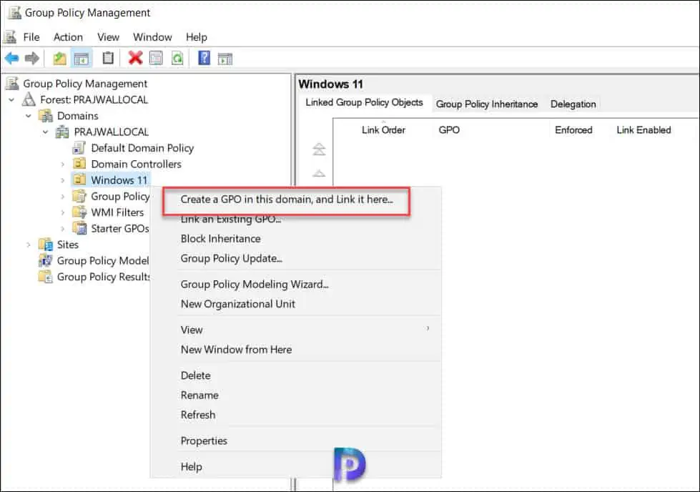Click the Forward arrow toolbar icon
The width and height of the screenshot is (700, 492).
[x=32, y=58]
